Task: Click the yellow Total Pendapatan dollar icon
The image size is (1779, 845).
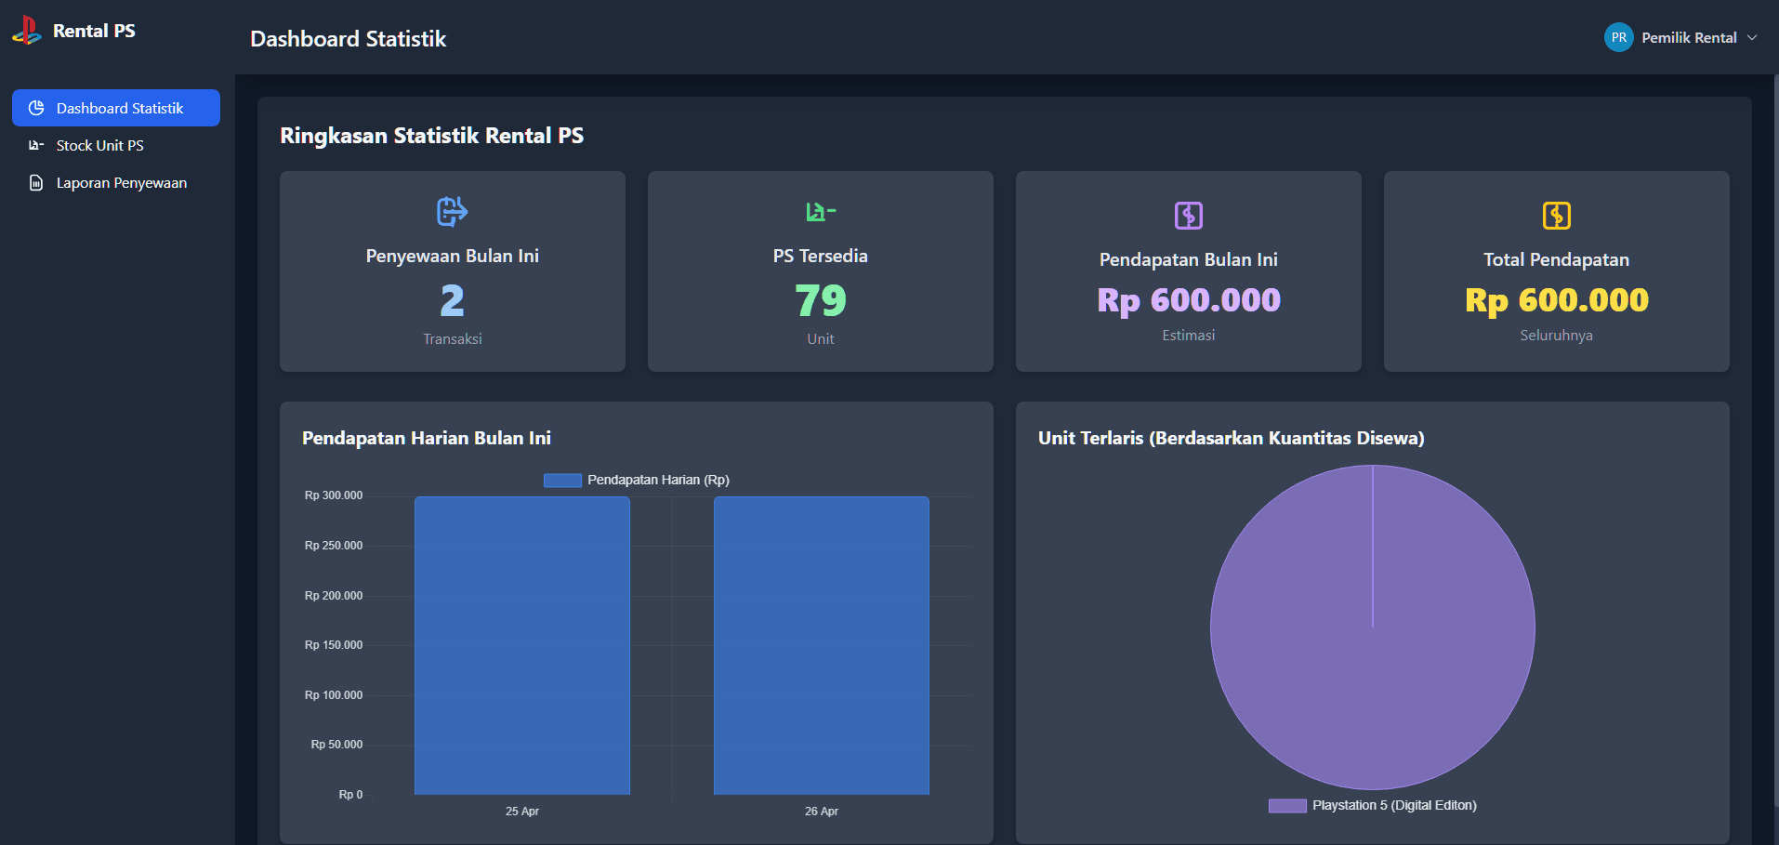Action: (1557, 216)
